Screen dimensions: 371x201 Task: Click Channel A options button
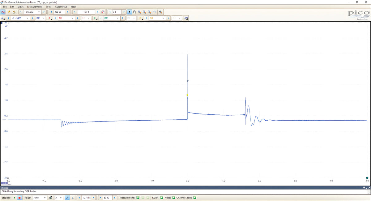point(3,18)
